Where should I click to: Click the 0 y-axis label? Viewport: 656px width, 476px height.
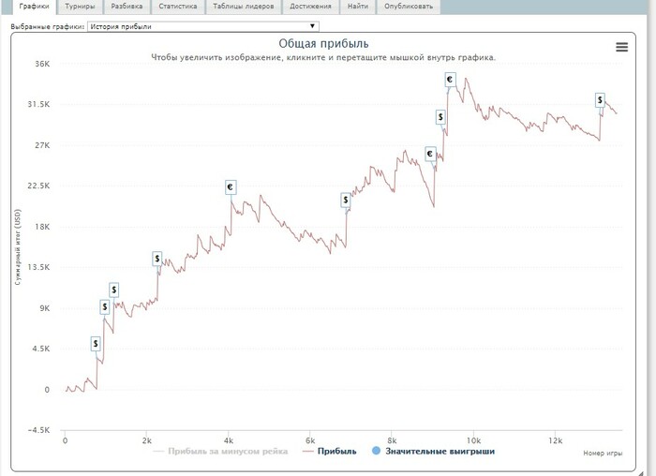(47, 390)
